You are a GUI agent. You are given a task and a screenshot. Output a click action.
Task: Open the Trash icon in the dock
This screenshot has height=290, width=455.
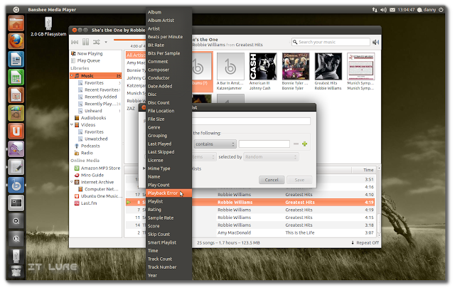pyautogui.click(x=16, y=272)
